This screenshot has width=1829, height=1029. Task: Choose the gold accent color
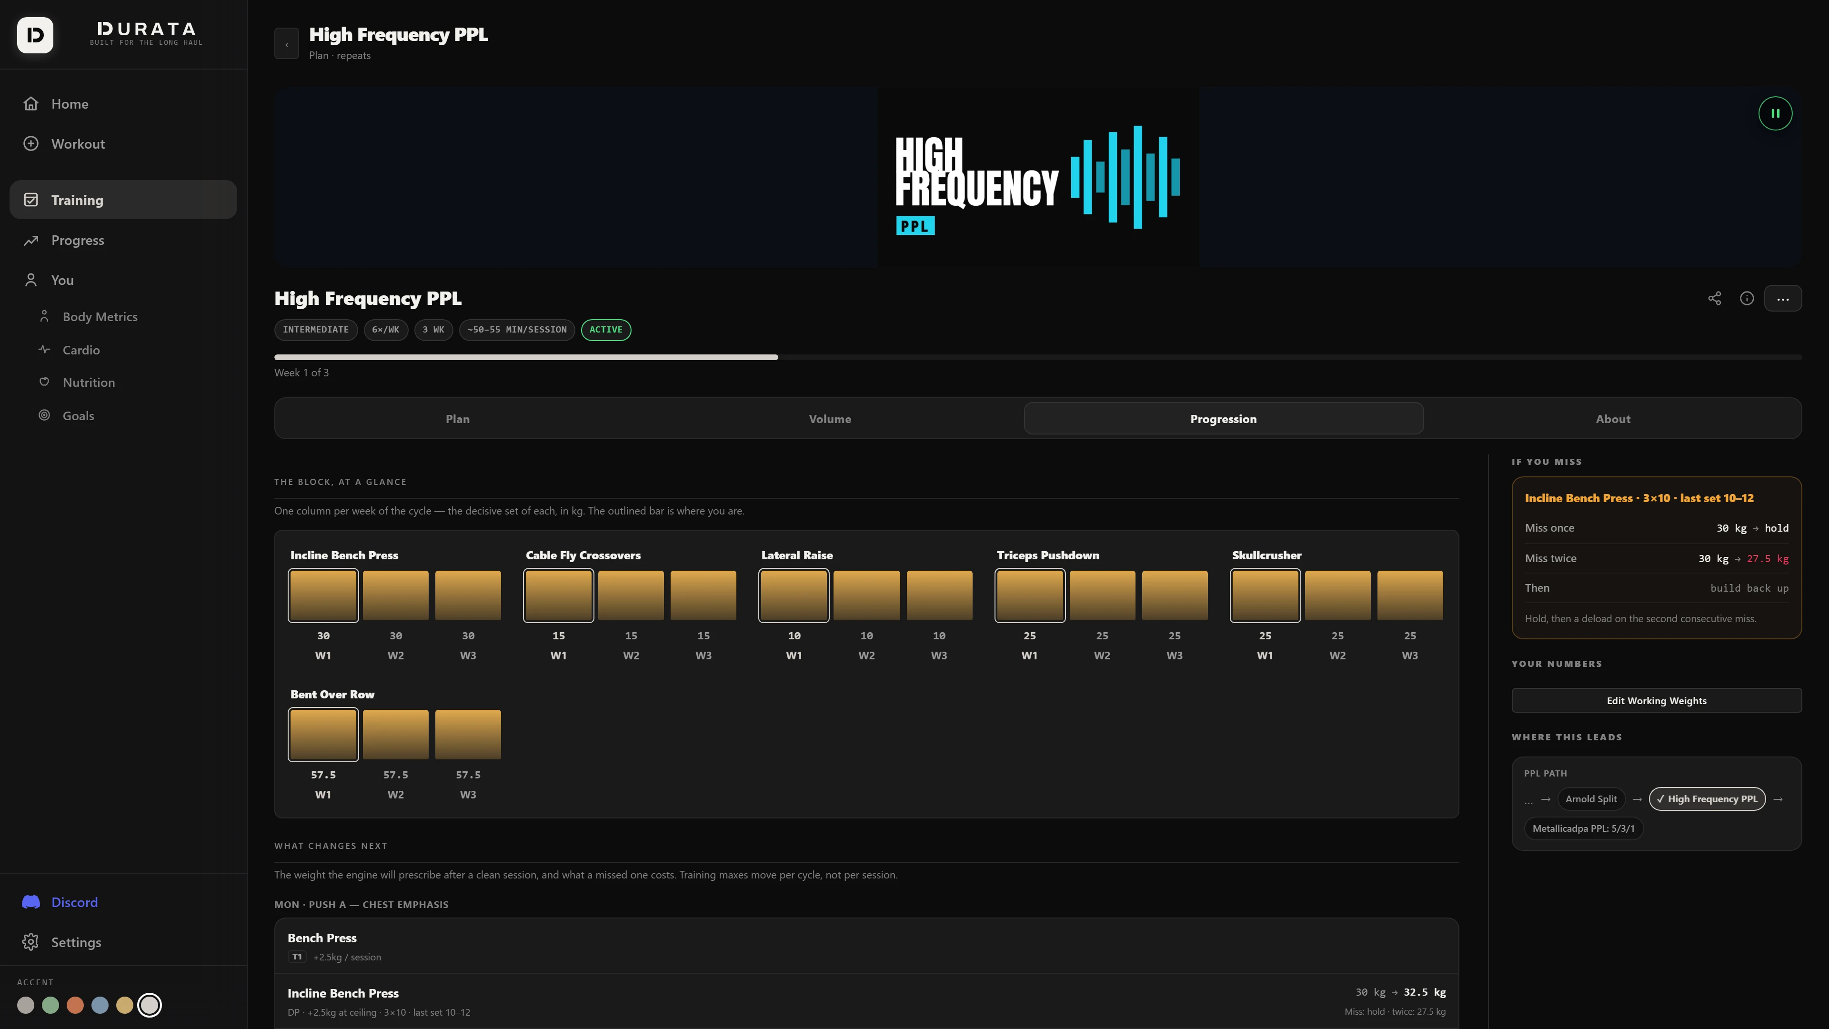(125, 1005)
